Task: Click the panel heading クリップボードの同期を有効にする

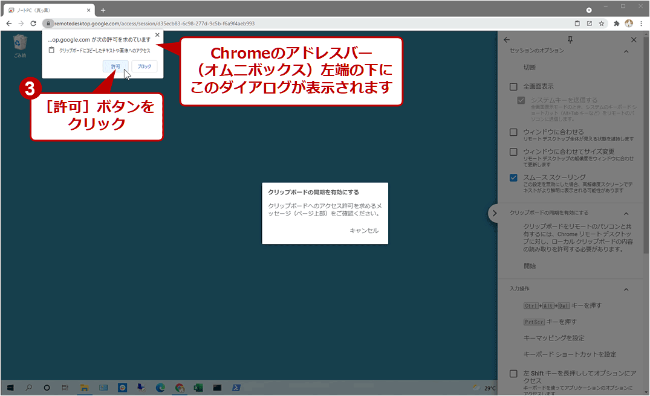Action: (x=549, y=212)
